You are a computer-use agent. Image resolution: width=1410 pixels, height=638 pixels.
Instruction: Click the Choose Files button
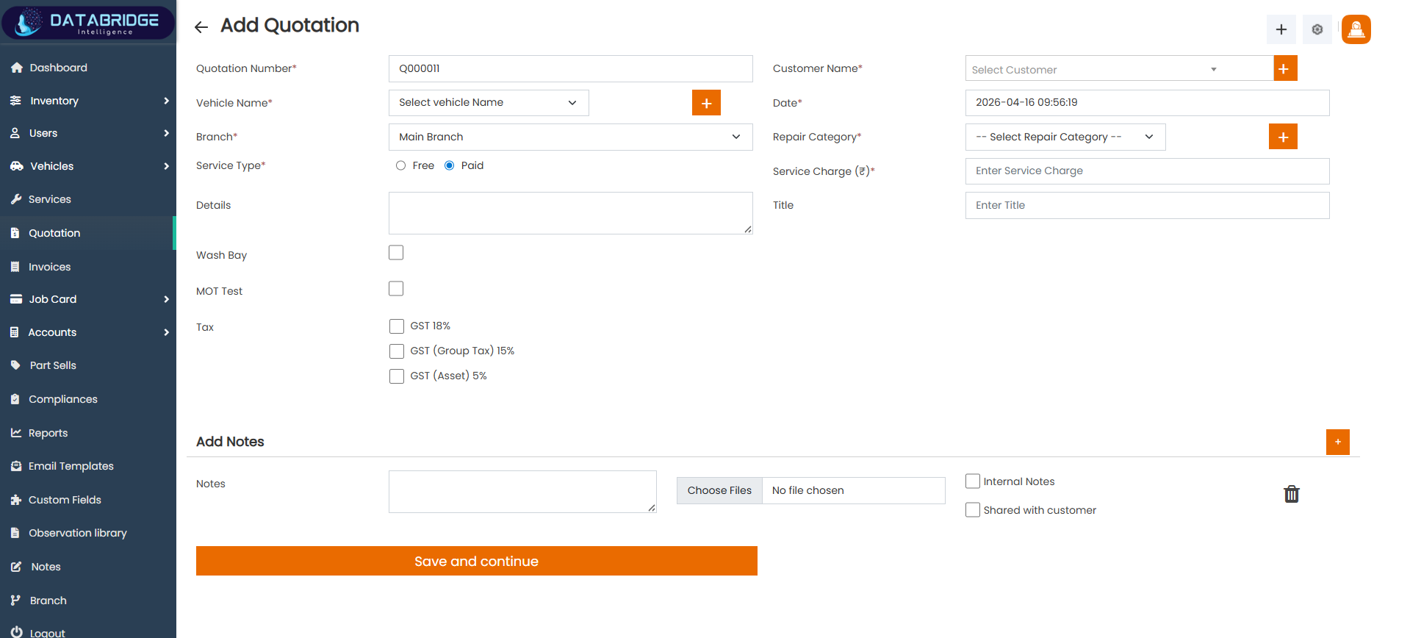pos(719,490)
